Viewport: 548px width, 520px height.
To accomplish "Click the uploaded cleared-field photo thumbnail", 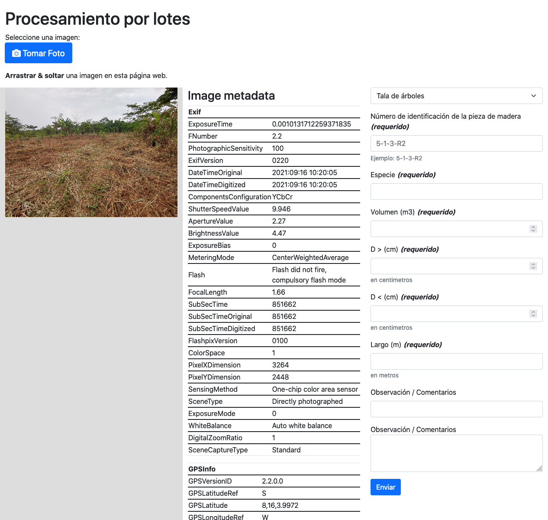I will [x=91, y=152].
